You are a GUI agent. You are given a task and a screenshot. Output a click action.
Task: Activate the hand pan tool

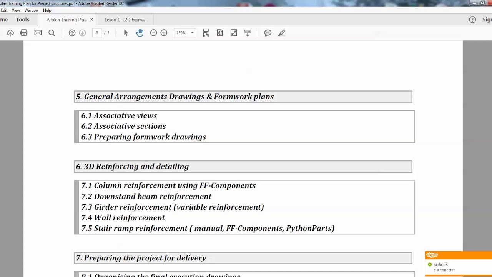coord(140,33)
